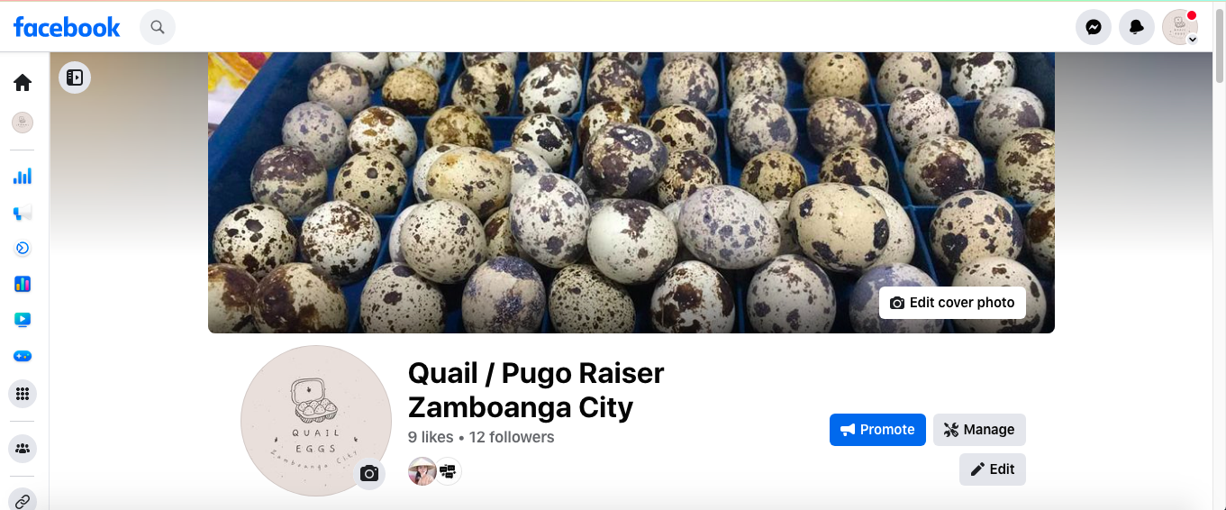Viewport: 1226px width, 510px height.
Task: Click camera icon on profile picture
Action: click(x=369, y=473)
